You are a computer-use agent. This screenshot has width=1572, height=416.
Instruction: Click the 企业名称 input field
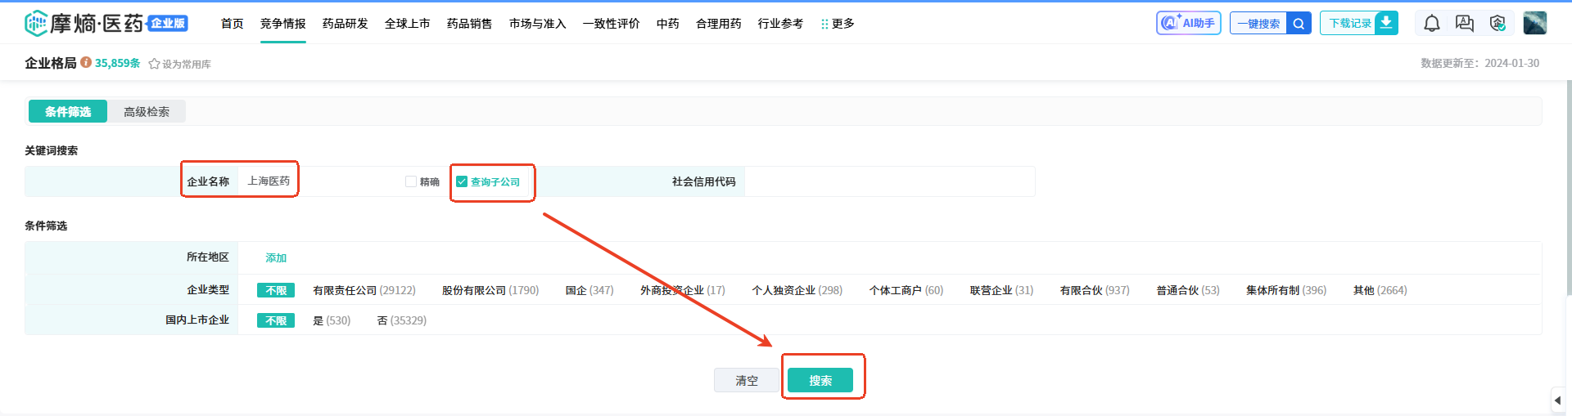click(x=319, y=181)
